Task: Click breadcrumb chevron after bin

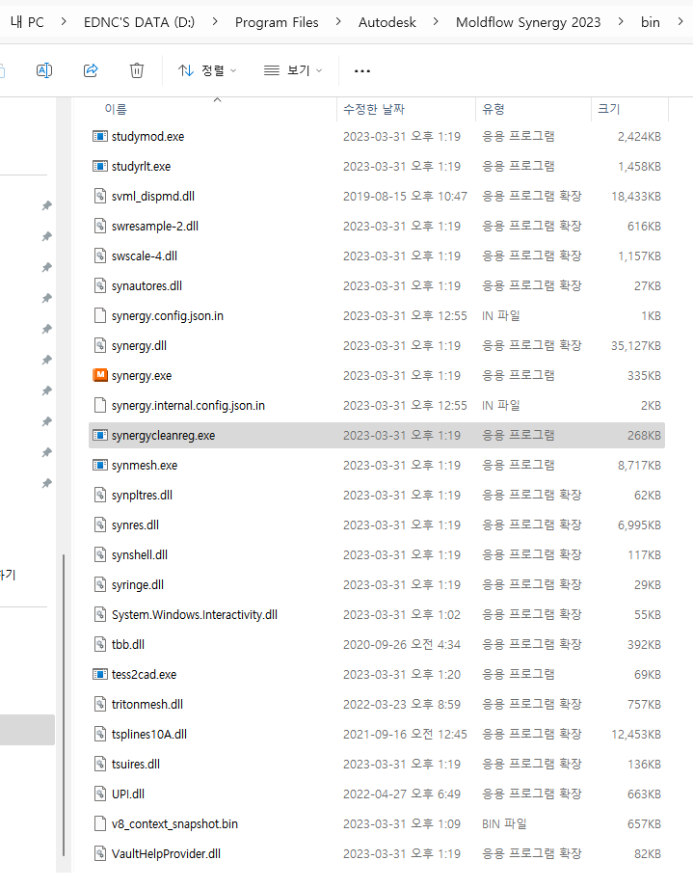Action: 680,21
